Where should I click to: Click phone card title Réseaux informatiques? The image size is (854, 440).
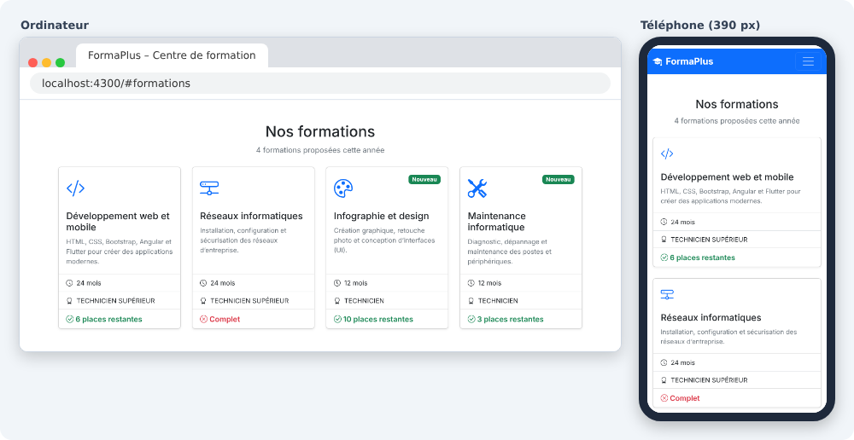[x=711, y=317]
